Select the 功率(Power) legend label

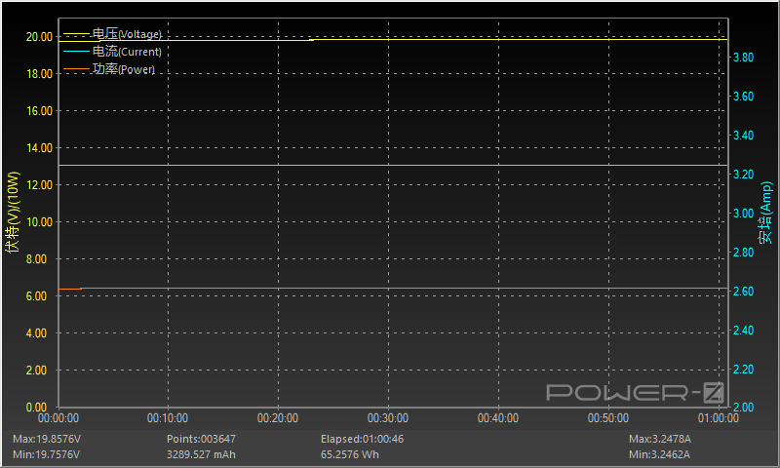[124, 69]
